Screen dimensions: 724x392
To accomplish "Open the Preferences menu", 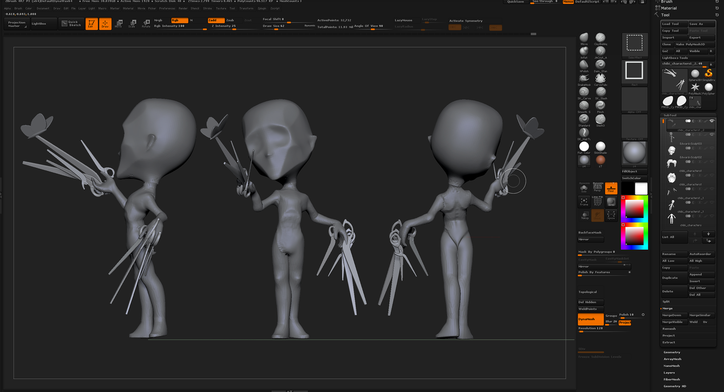I will 167,8.
